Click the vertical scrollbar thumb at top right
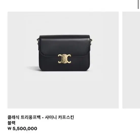 point(138,5)
